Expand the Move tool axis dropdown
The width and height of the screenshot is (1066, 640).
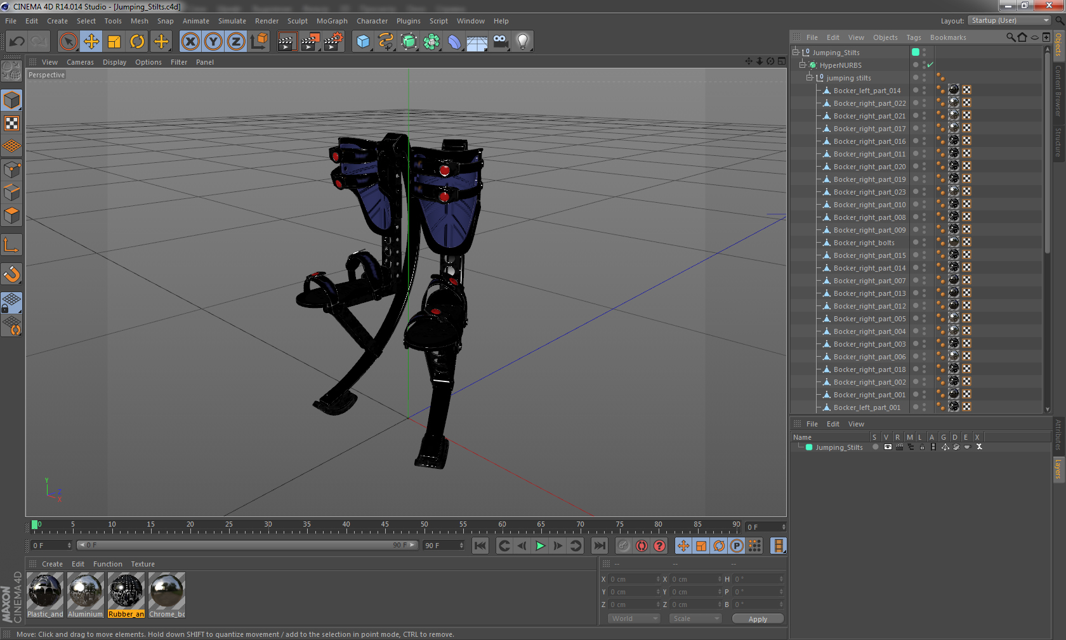coord(161,42)
